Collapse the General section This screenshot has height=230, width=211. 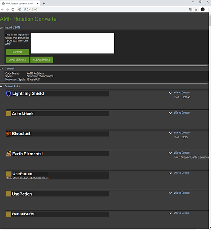1,69
